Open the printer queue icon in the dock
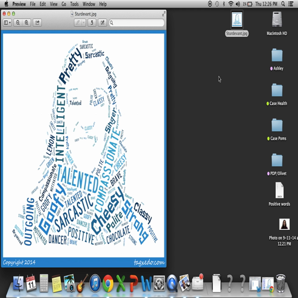298x298 pixels. click(197, 283)
